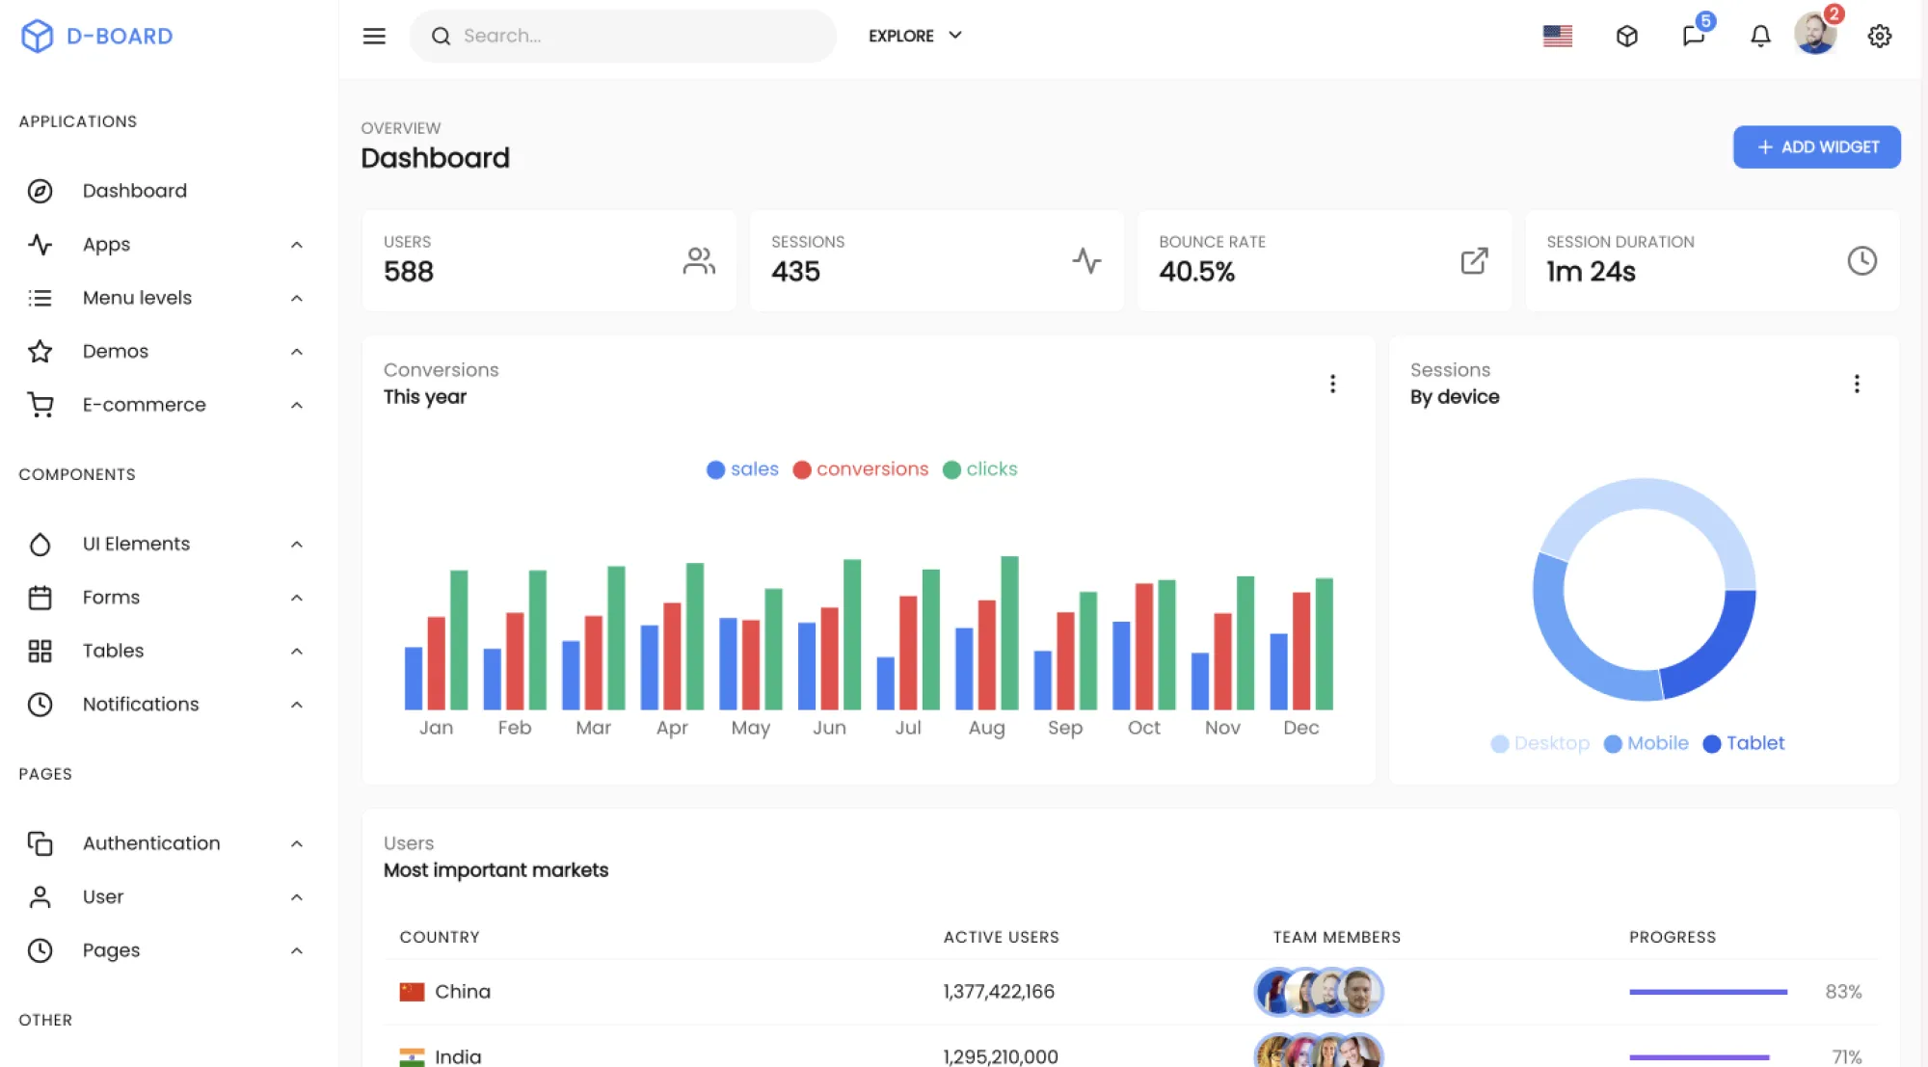
Task: Go to Dashboard in sidebar
Action: click(x=134, y=191)
